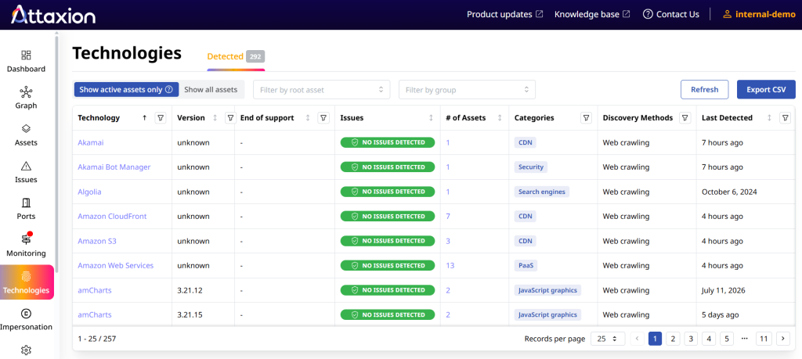The image size is (802, 359).
Task: Click the 292 detected count badge
Action: pyautogui.click(x=255, y=56)
